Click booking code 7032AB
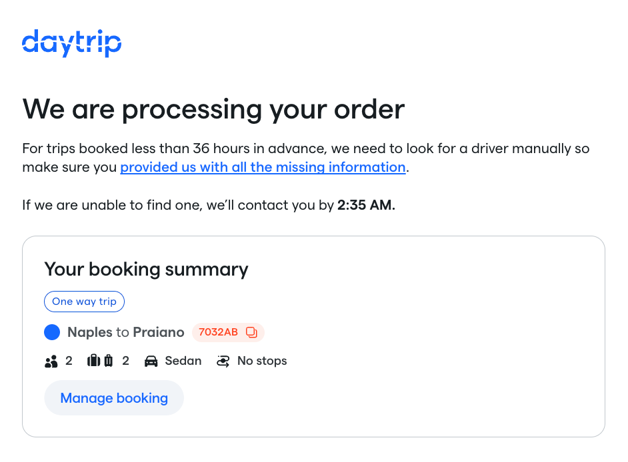The width and height of the screenshot is (628, 462). click(218, 332)
